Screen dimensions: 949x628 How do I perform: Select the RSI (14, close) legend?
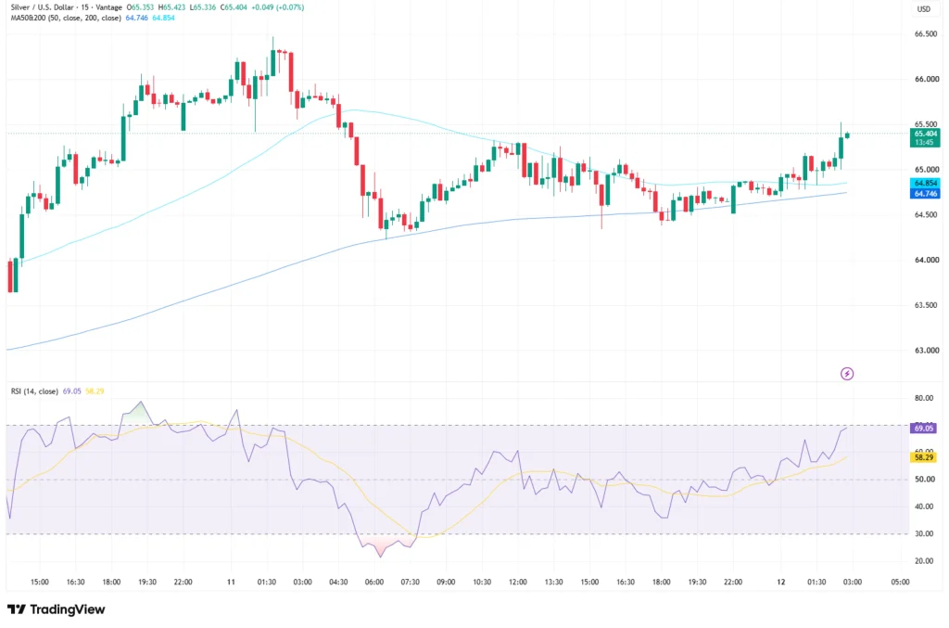pyautogui.click(x=34, y=391)
